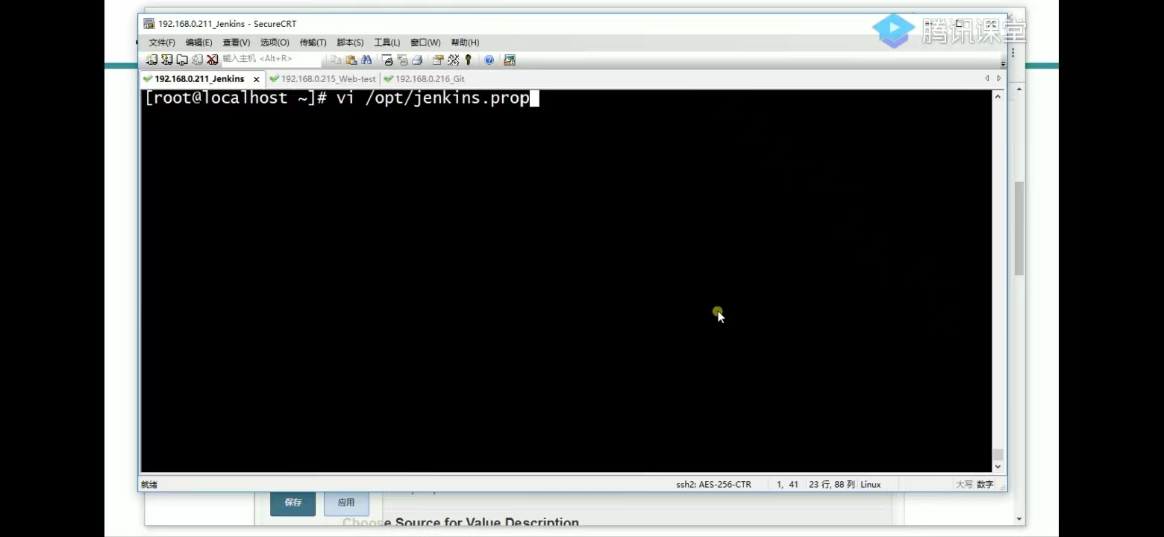The width and height of the screenshot is (1164, 537).
Task: Open Global Options from the toolbar
Action: [x=453, y=60]
